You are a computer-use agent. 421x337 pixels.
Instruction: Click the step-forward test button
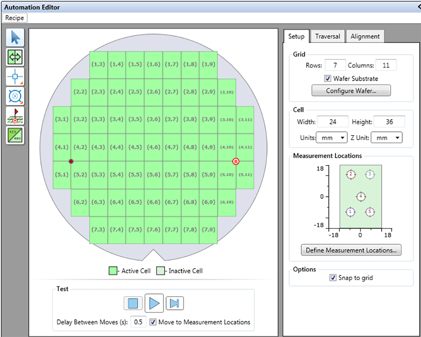click(x=175, y=303)
